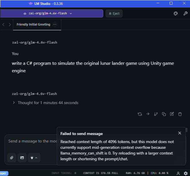Attach a file using the paperclip icon

(x=12, y=158)
